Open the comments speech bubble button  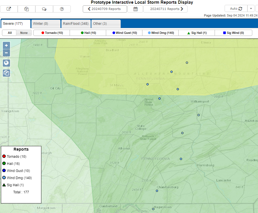pyautogui.click(x=44, y=9)
